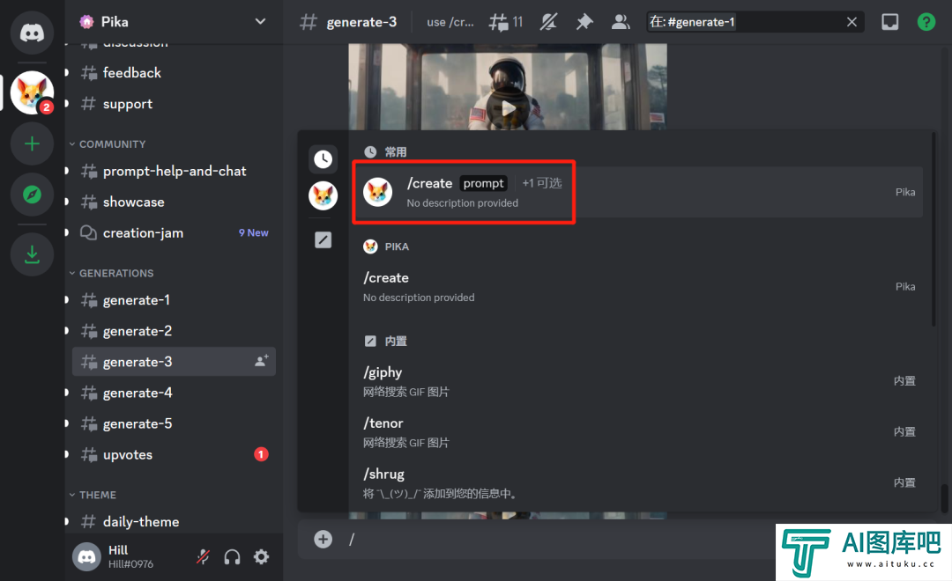The width and height of the screenshot is (952, 581).
Task: Click Hill user avatar in user panel
Action: 86,556
